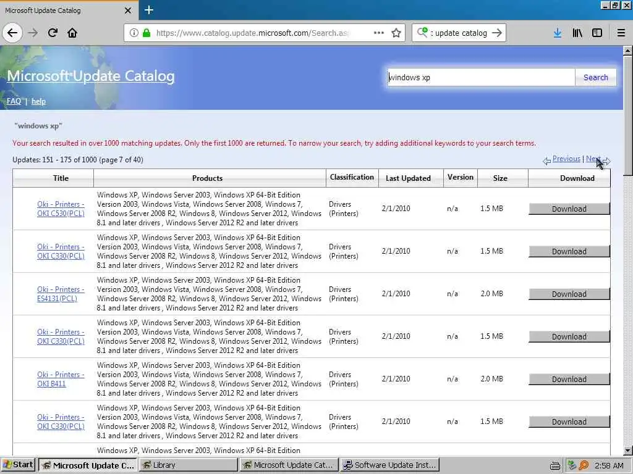
Task: Switch to Library taskbar window
Action: (189, 465)
